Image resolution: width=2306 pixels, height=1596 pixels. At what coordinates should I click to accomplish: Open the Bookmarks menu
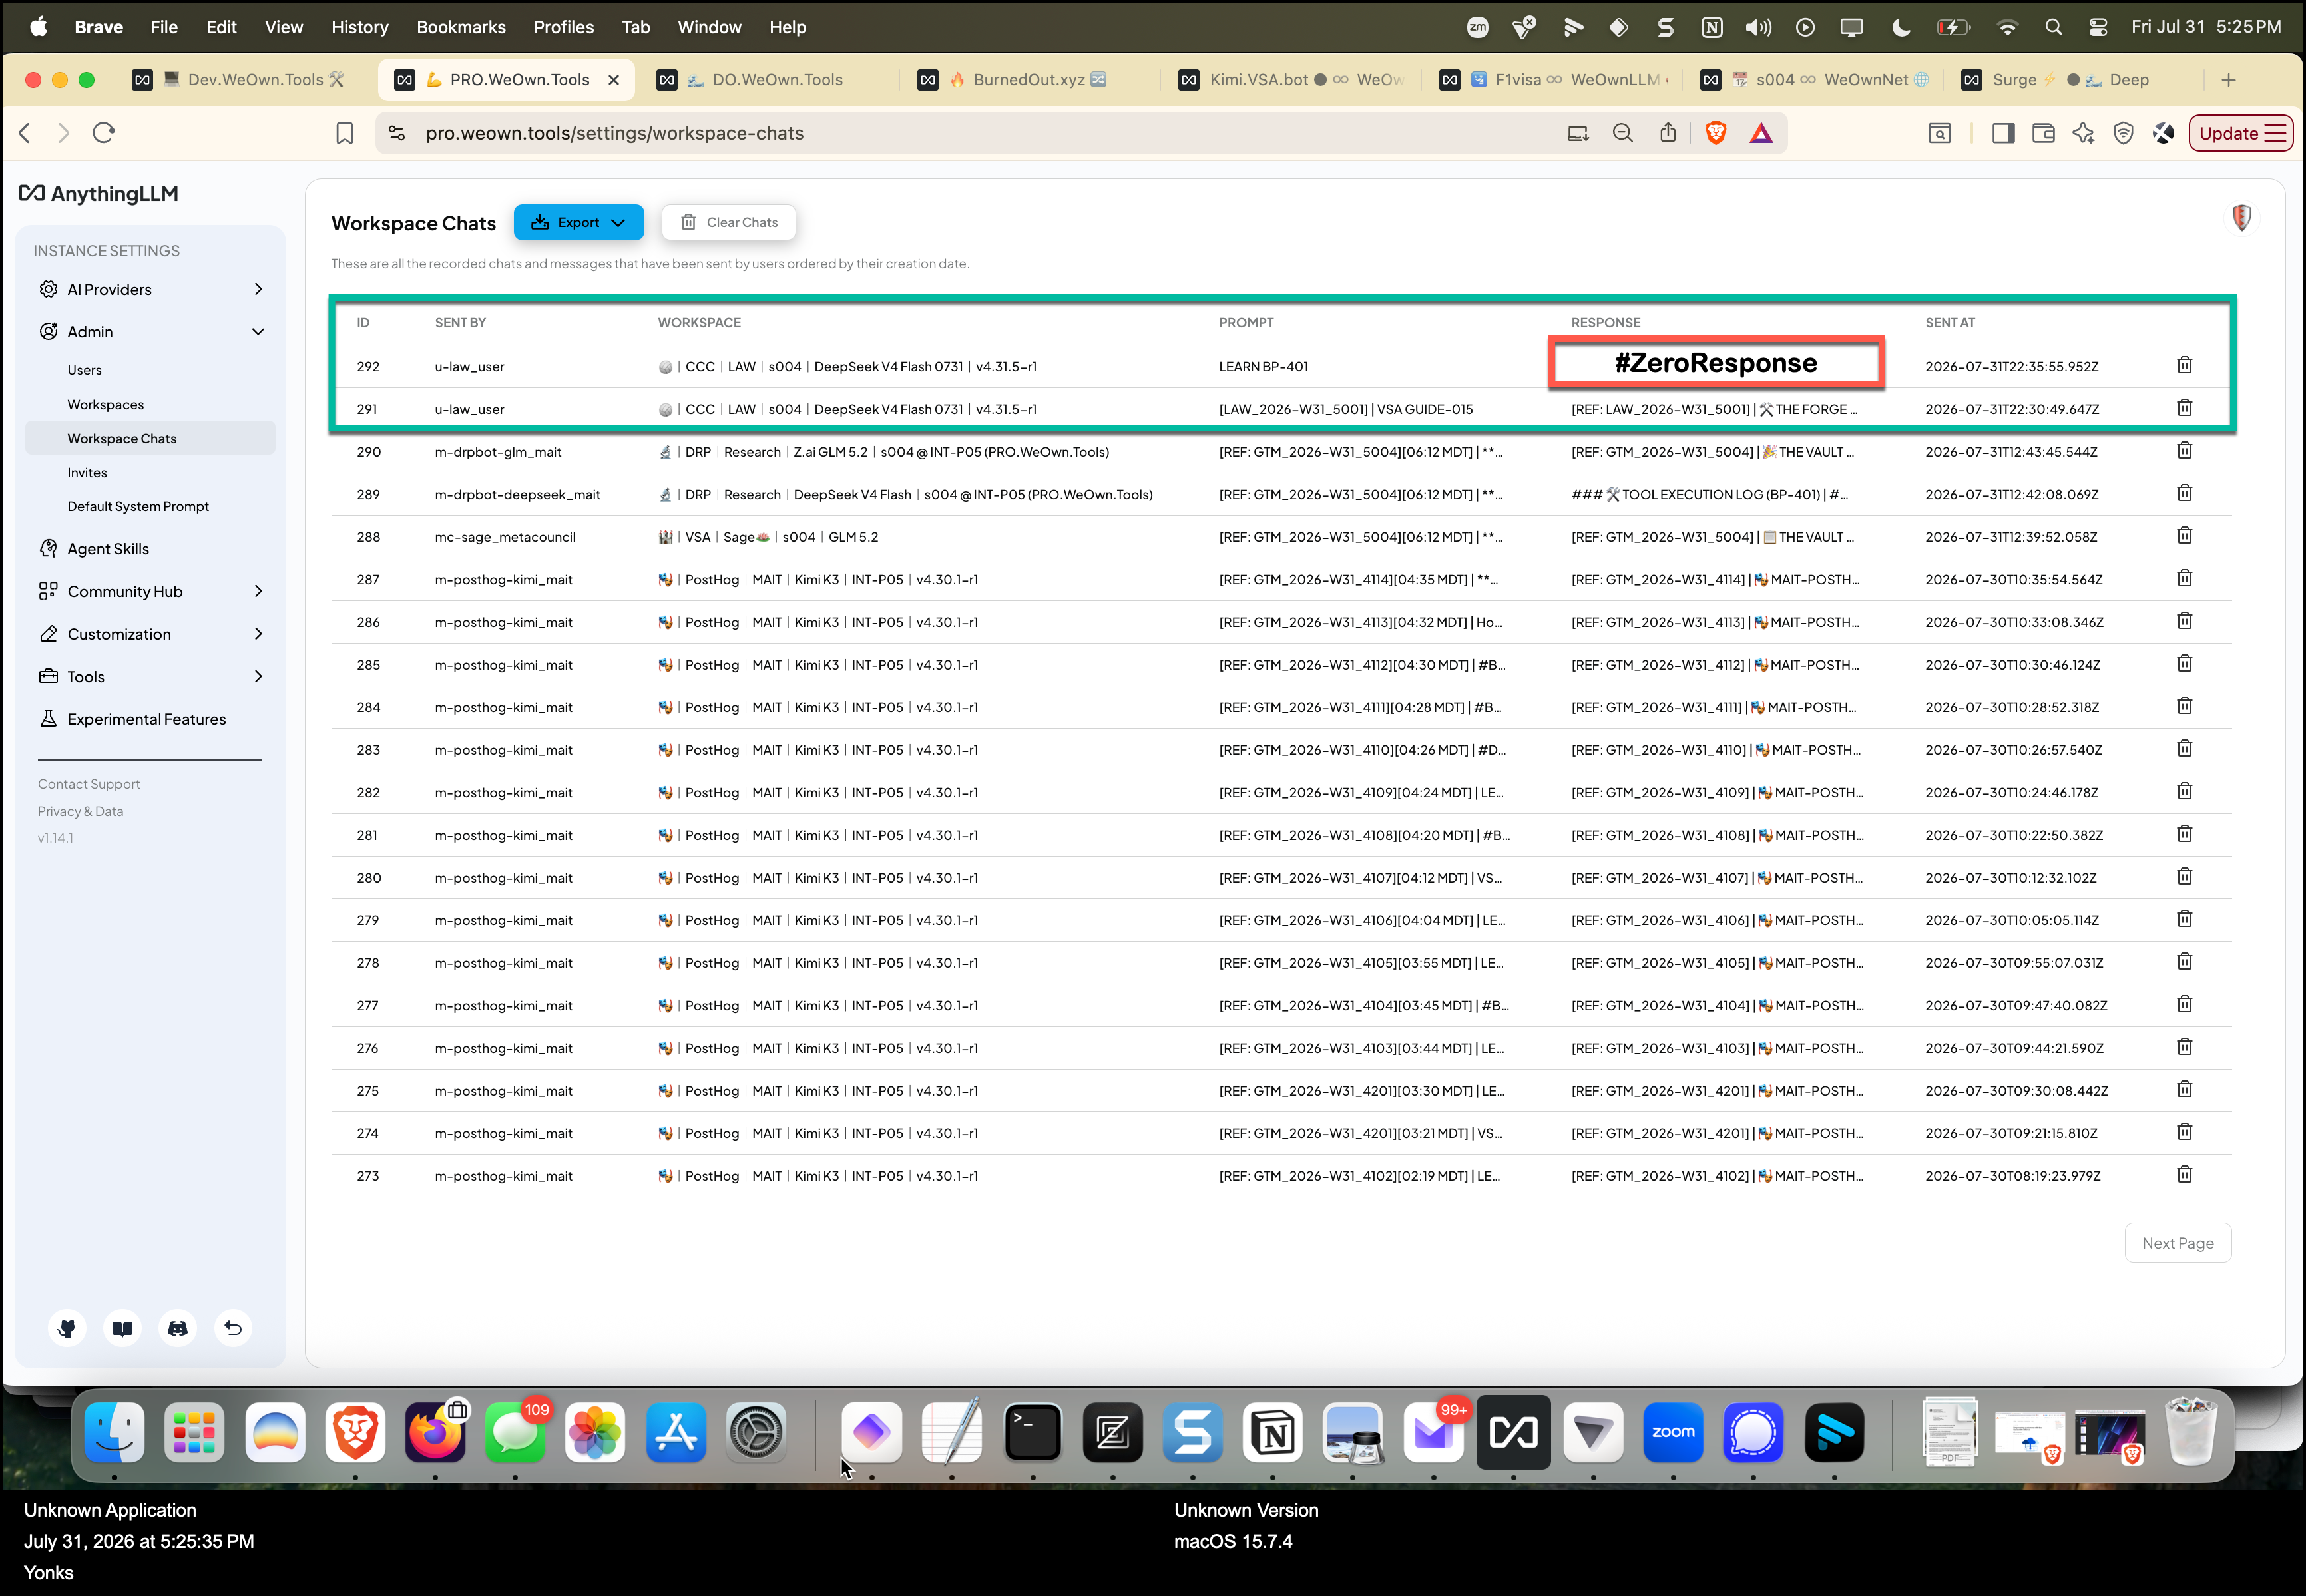[461, 27]
